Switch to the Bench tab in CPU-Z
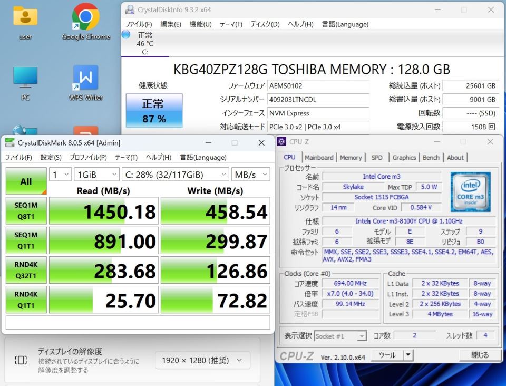The width and height of the screenshot is (506, 386). pos(431,158)
